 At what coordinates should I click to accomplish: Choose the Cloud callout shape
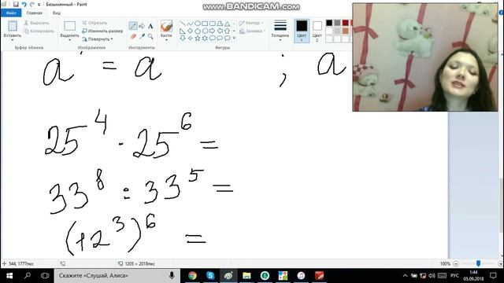tap(228, 39)
